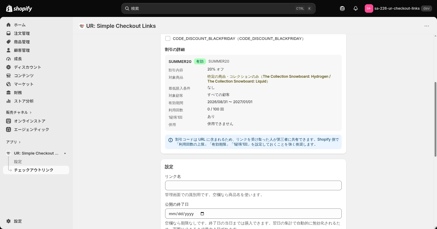This screenshot has height=229, width=437.
Task: Click the app logo in the page header
Action: click(82, 26)
